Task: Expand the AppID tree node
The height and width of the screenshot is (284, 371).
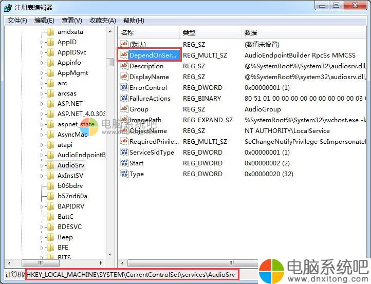Action: coord(42,42)
